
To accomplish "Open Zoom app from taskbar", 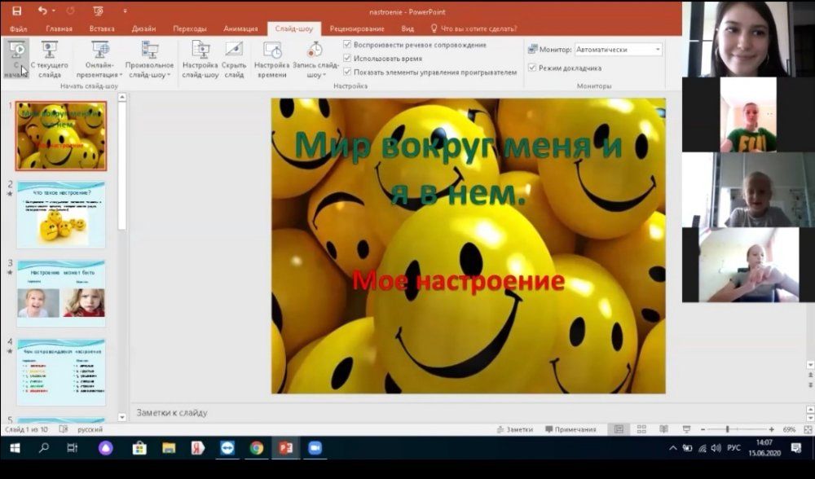I will (x=315, y=448).
